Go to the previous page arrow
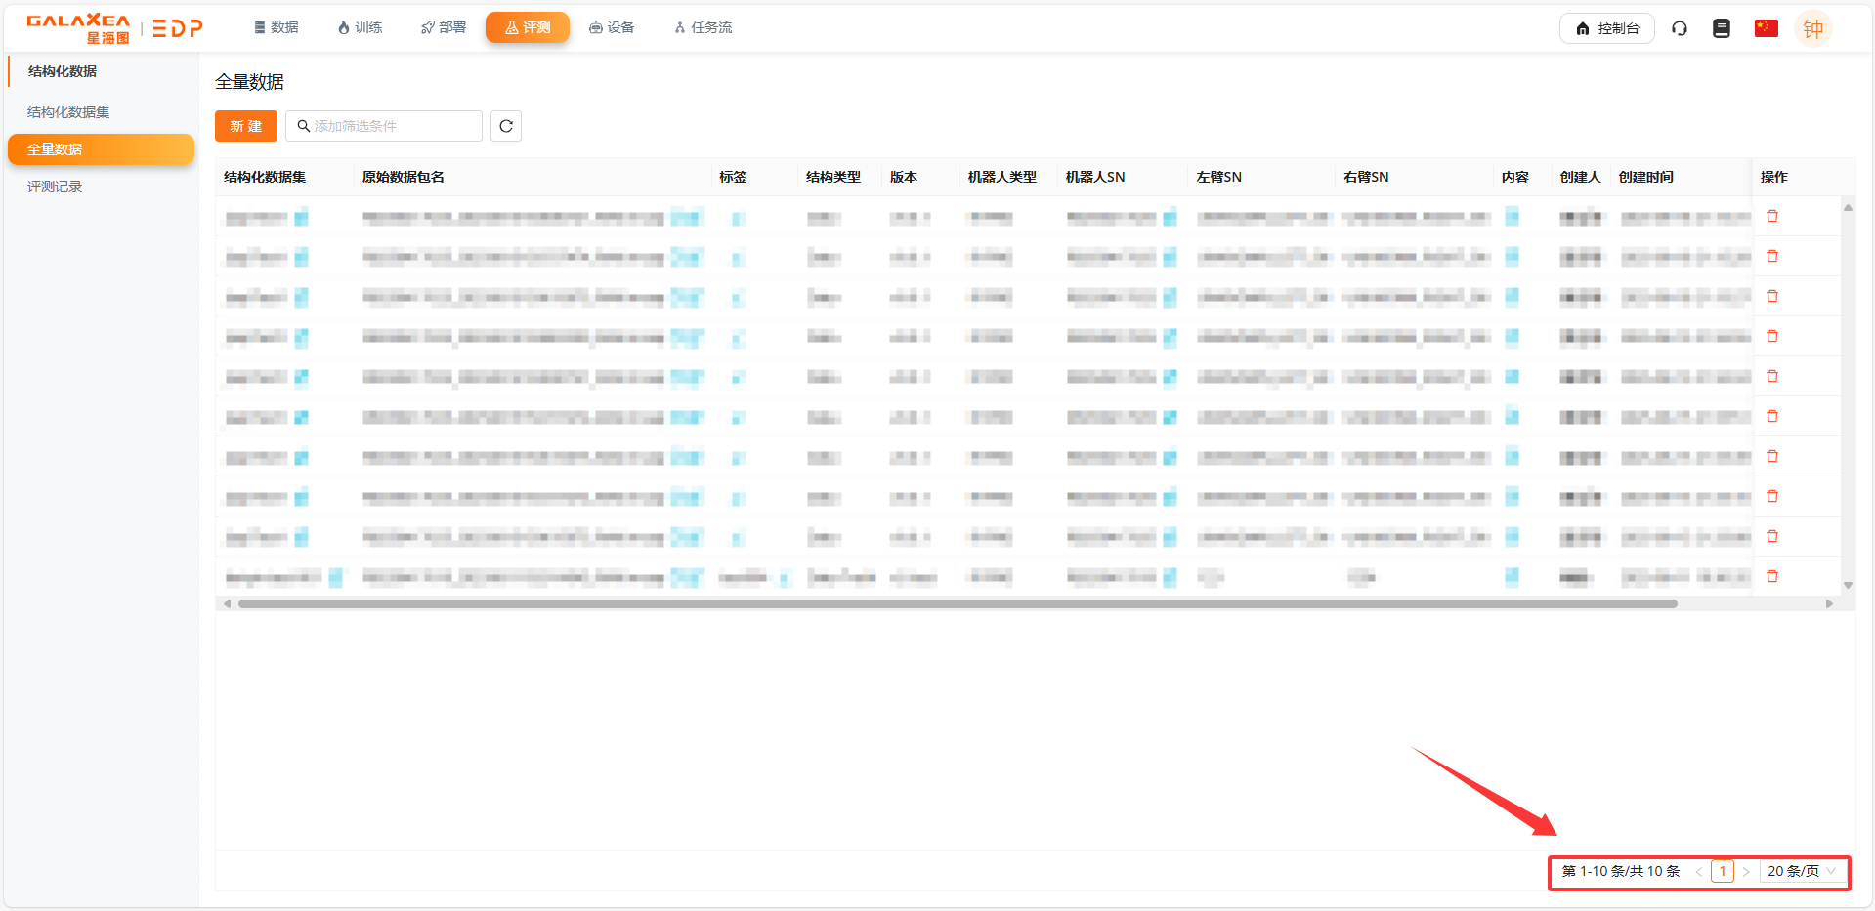The width and height of the screenshot is (1875, 911). 1699,871
